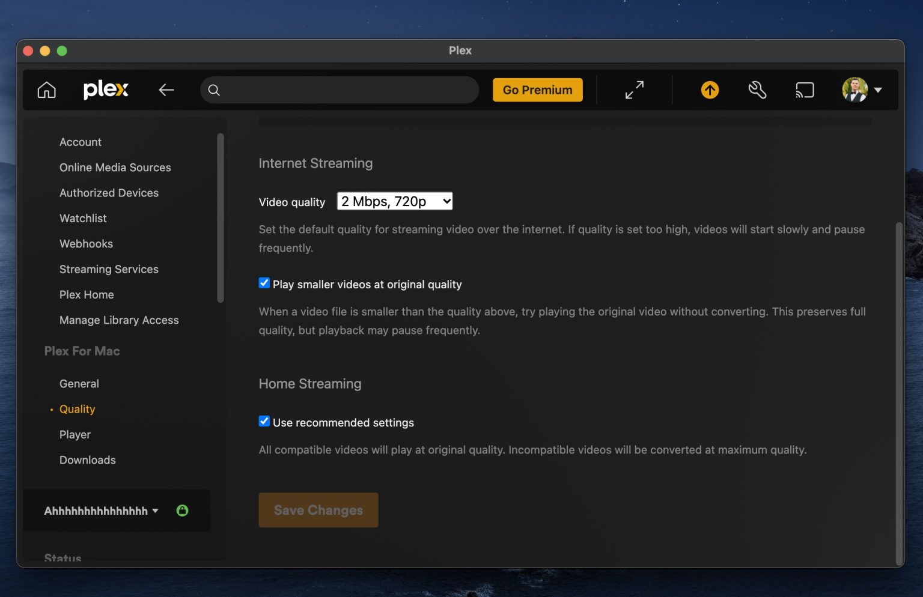This screenshot has height=597, width=923.
Task: Open the Authorized Devices section
Action: point(109,193)
